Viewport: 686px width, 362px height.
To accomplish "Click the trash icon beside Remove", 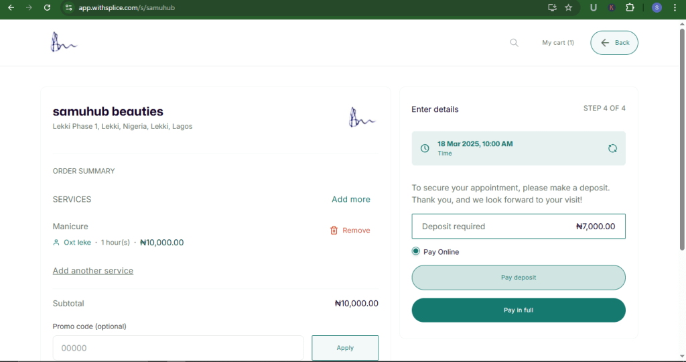I will 334,230.
